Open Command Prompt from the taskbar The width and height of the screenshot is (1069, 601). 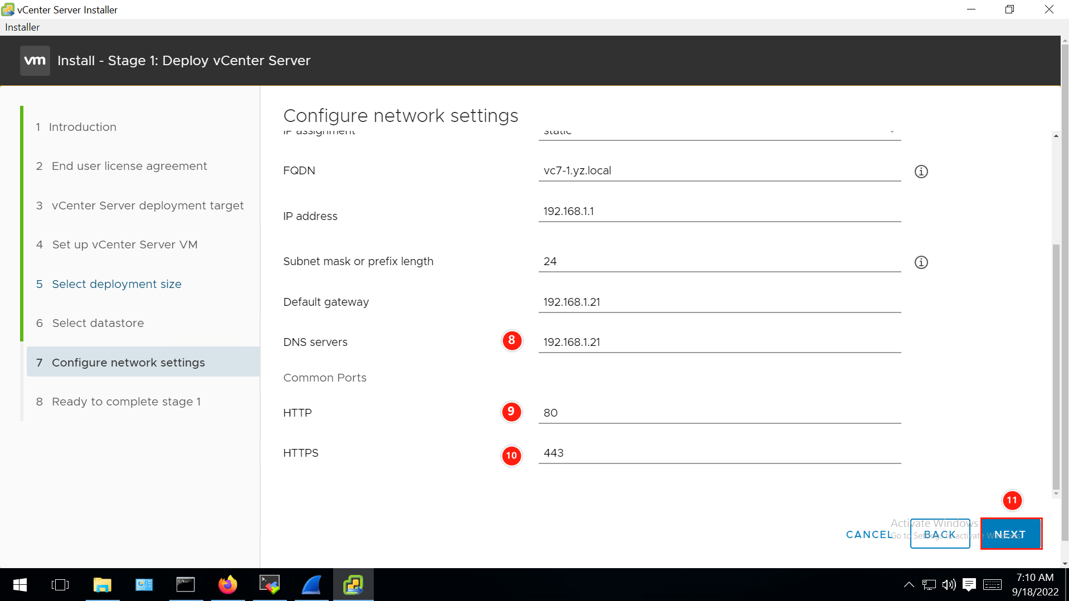[186, 585]
